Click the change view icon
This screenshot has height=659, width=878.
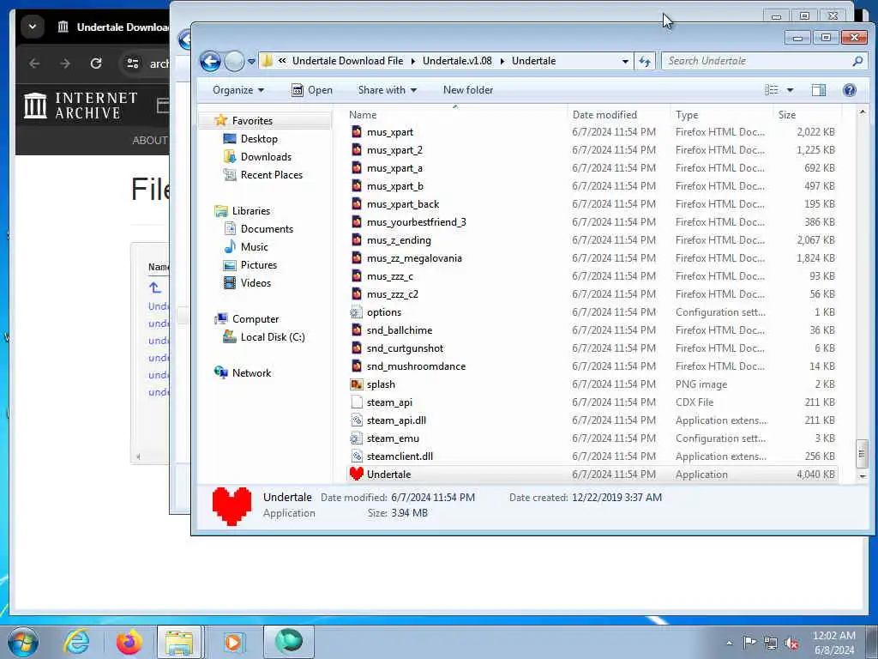(772, 90)
